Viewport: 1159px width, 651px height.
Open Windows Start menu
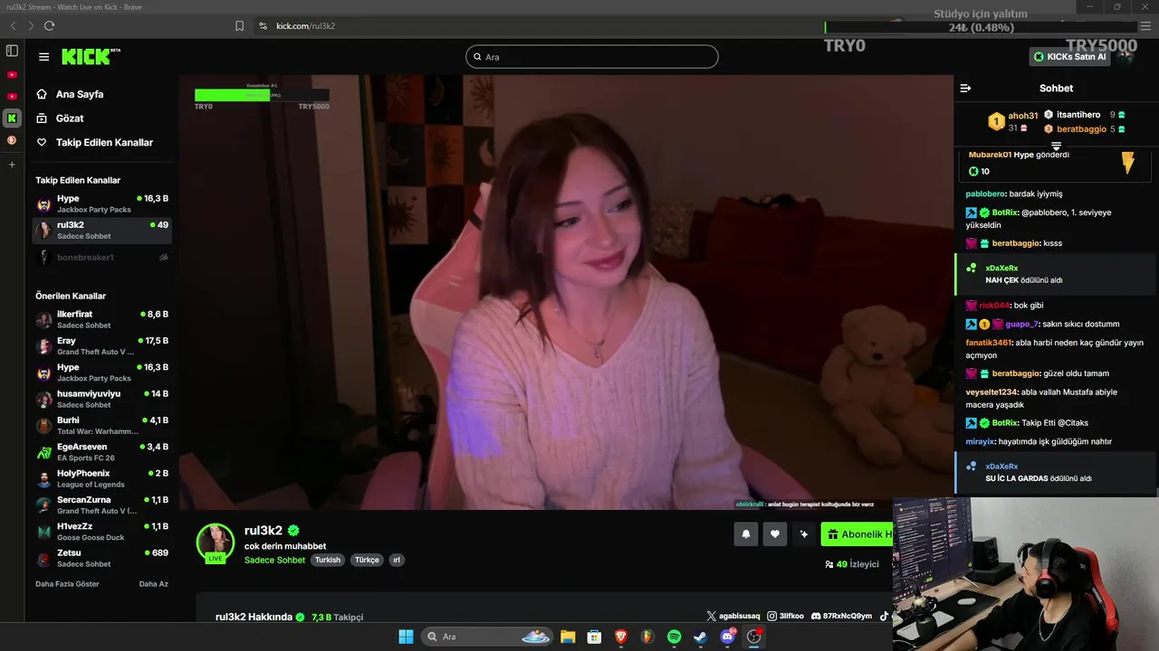(406, 637)
